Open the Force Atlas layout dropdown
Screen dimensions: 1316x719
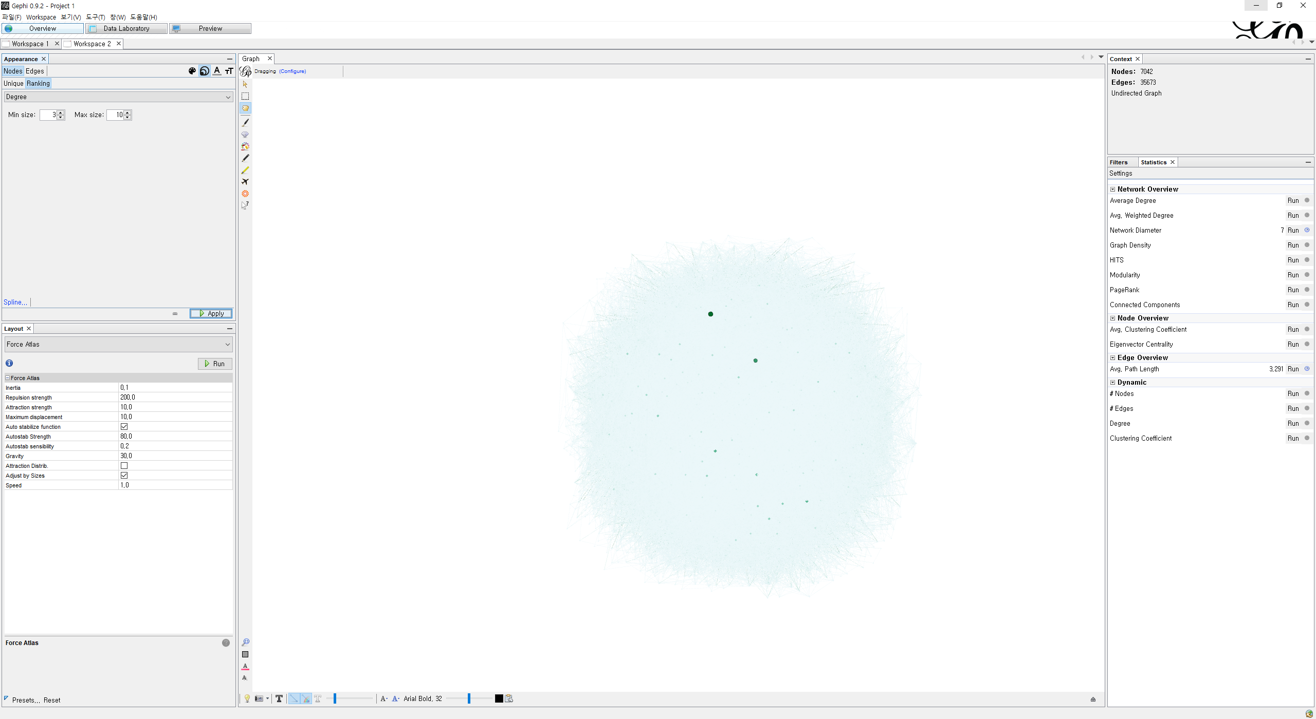click(118, 345)
